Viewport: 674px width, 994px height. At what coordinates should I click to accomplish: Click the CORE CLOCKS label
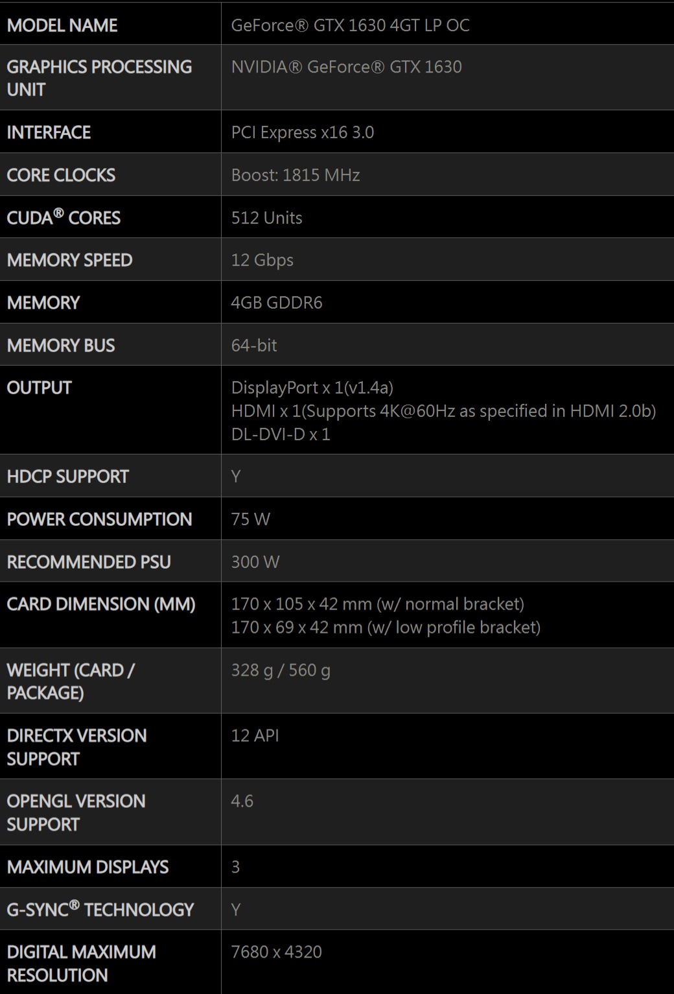pyautogui.click(x=61, y=175)
